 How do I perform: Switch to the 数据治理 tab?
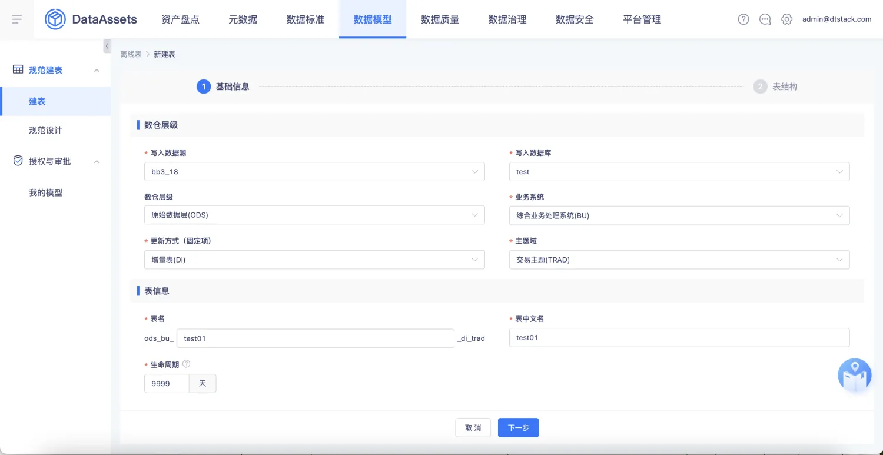507,19
